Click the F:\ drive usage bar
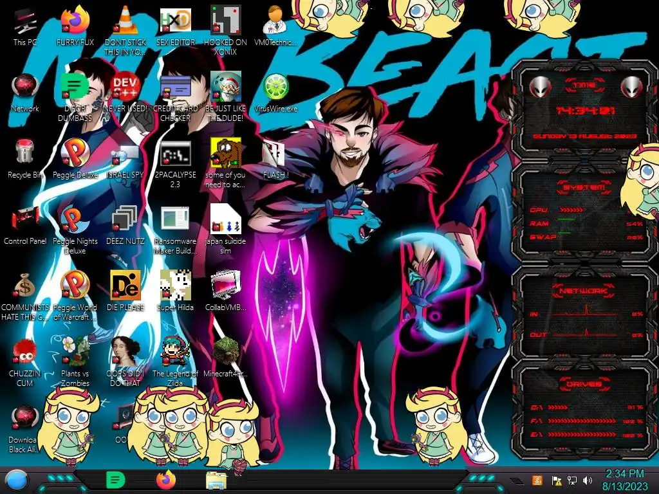Image resolution: width=659 pixels, height=494 pixels. pos(582,421)
